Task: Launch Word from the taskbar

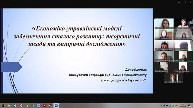Action: pos(15,106)
